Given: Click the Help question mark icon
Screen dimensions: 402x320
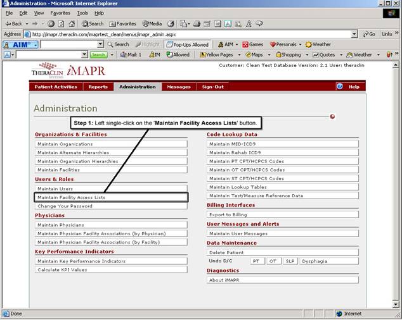Looking at the screenshot, I should tap(340, 87).
